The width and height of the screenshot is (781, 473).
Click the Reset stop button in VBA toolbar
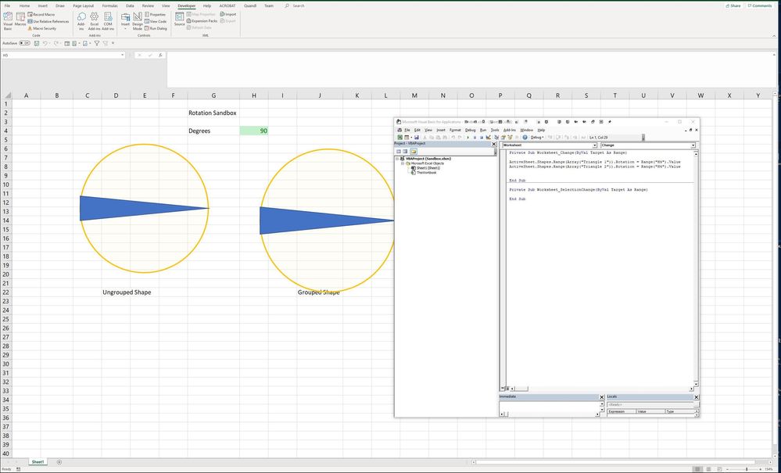(x=481, y=138)
